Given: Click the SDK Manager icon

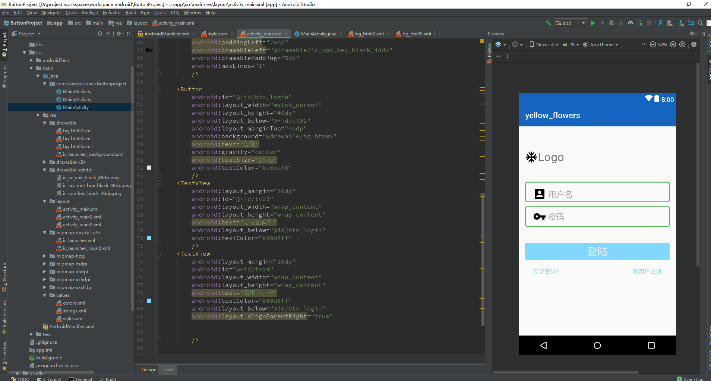Looking at the screenshot, I should click(681, 23).
